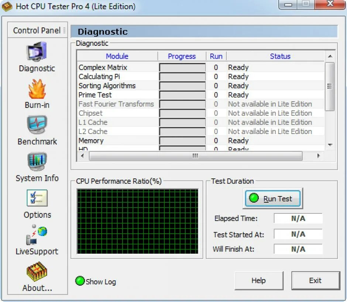Click the Exit button
347x302 pixels.
[316, 281]
